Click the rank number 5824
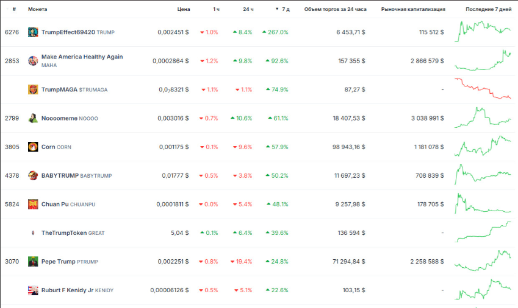This screenshot has width=518, height=308. [12, 205]
